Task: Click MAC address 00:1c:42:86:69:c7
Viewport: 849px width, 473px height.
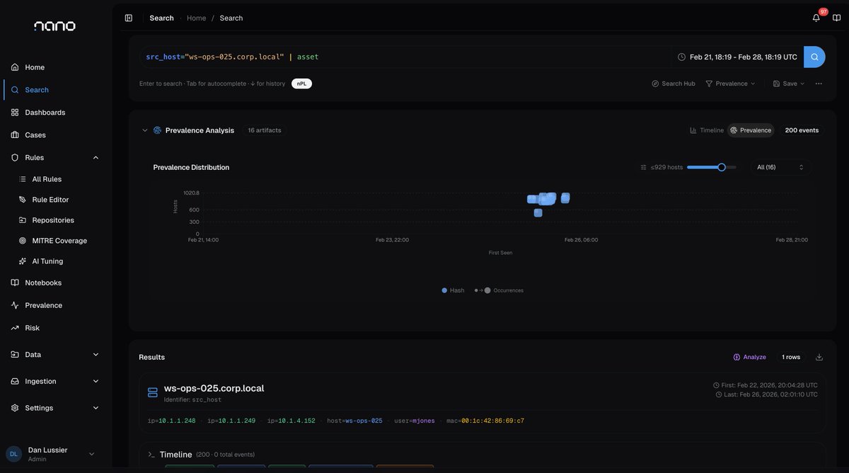Action: 492,421
